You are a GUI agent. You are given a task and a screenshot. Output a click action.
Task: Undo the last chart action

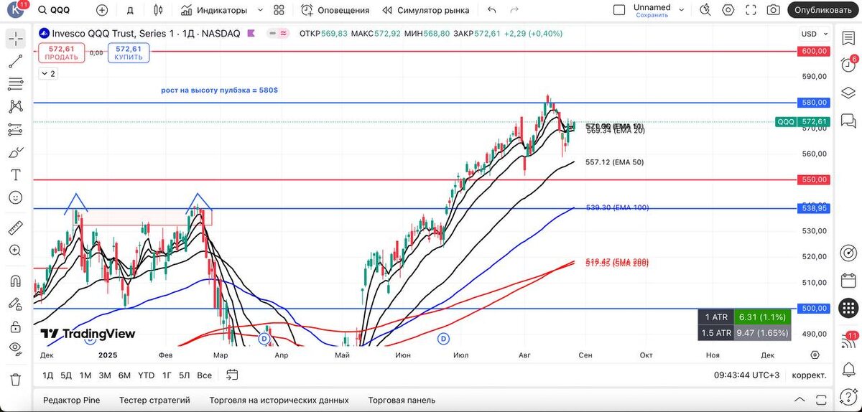[x=491, y=10]
